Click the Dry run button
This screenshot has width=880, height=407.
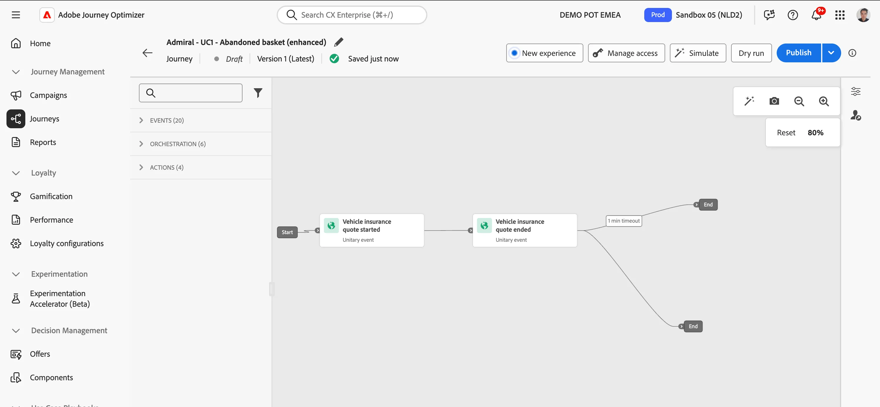751,53
